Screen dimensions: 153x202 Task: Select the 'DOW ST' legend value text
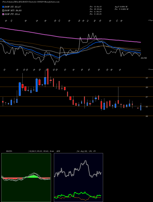click(x=13, y=7)
